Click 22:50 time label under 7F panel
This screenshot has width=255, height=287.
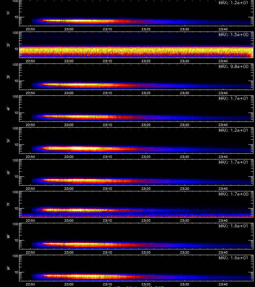(30, 220)
